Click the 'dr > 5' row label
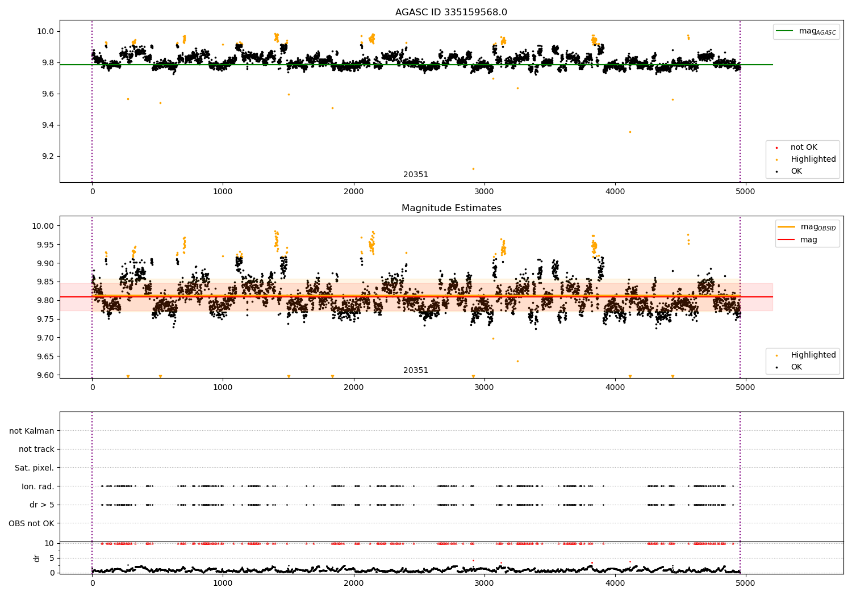Viewport: 852px width, 596px height. pos(42,505)
